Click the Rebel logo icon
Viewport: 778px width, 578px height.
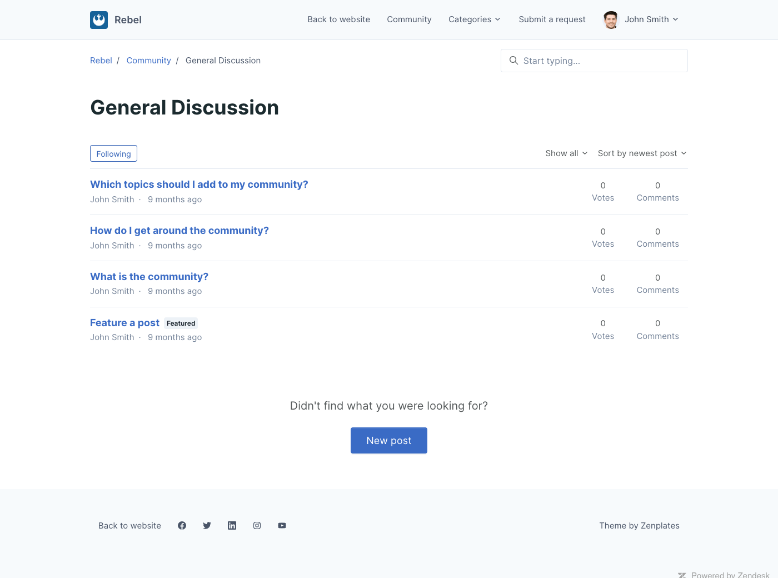pos(99,20)
